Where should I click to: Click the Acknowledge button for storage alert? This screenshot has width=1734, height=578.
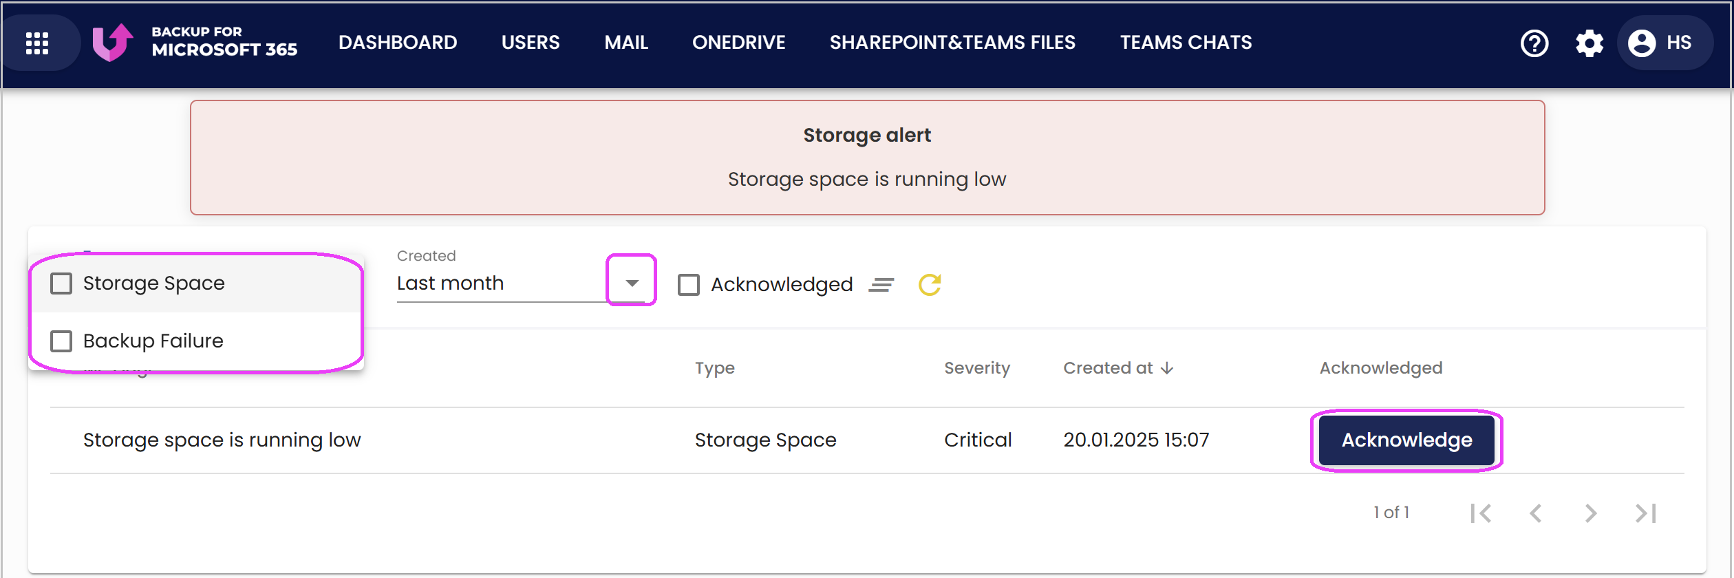[x=1406, y=440]
